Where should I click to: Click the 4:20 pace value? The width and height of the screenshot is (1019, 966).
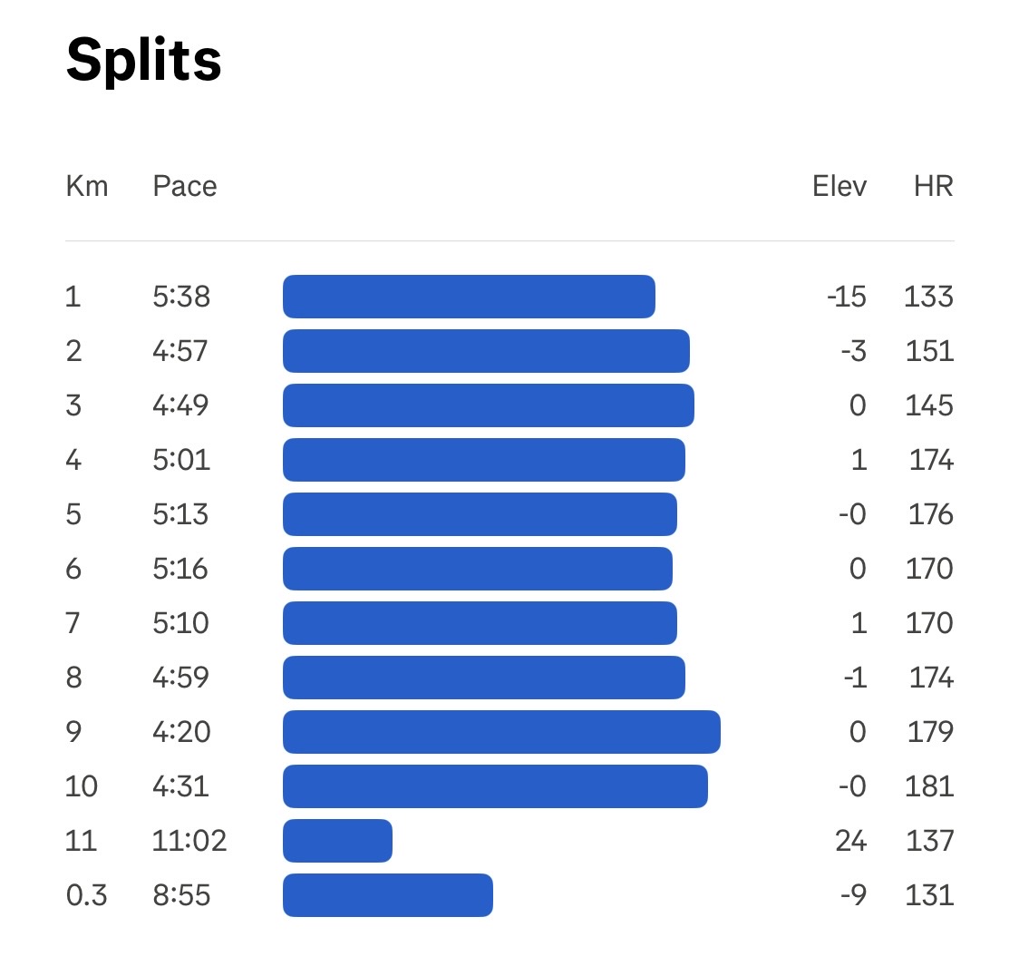(x=181, y=732)
